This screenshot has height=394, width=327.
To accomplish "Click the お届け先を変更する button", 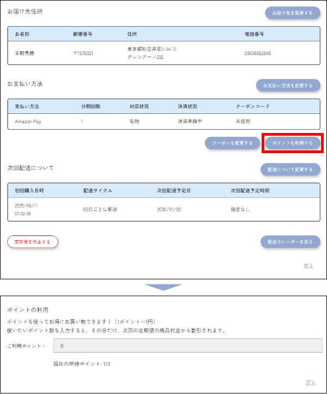I will pyautogui.click(x=293, y=13).
